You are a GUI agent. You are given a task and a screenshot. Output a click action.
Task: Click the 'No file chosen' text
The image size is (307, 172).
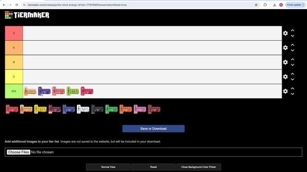(x=42, y=152)
